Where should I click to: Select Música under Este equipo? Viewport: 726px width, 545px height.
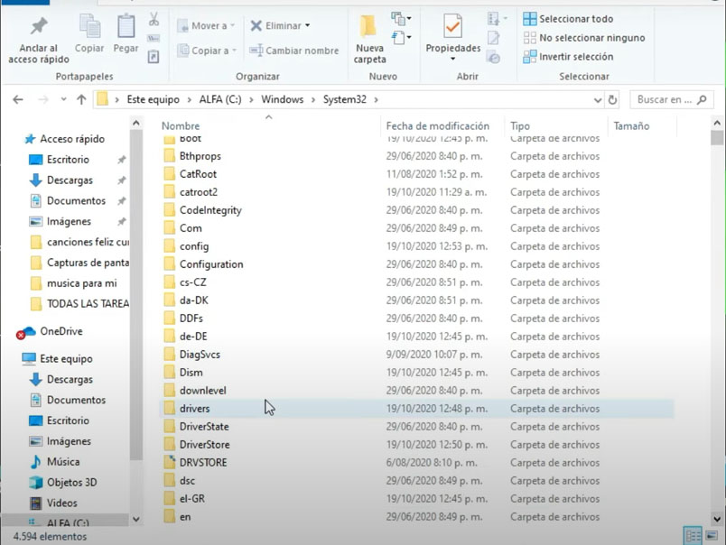coord(63,462)
